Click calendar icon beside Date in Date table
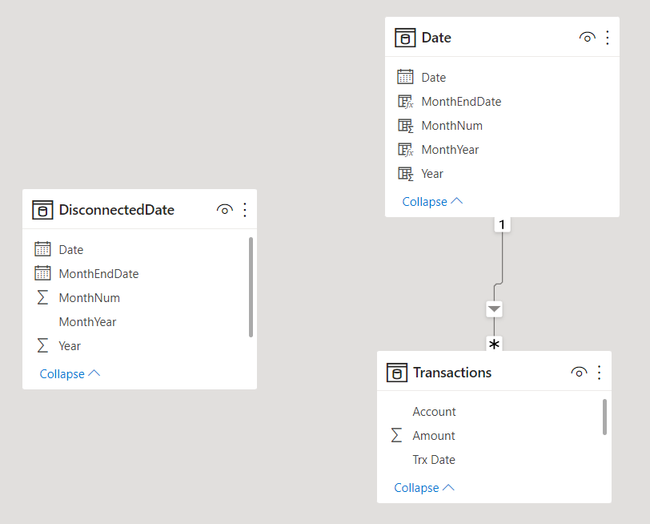 point(405,77)
